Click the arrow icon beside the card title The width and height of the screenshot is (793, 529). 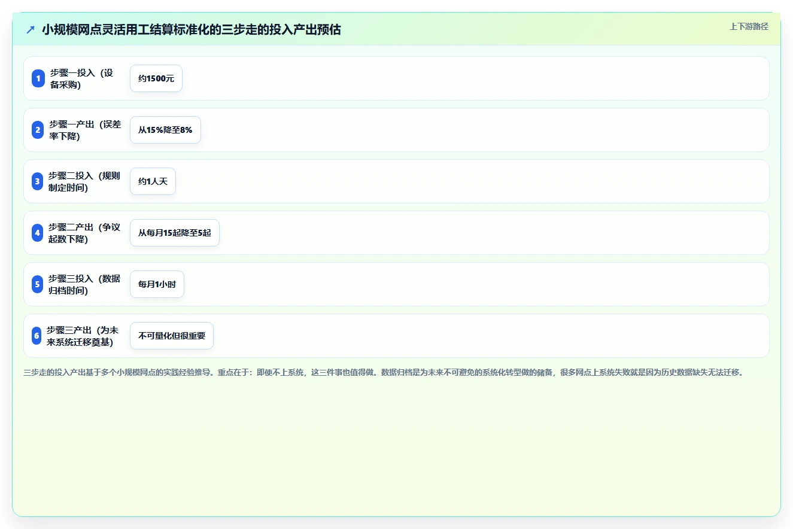31,30
